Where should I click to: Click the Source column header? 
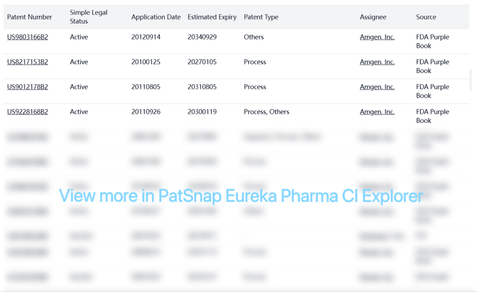pos(426,17)
